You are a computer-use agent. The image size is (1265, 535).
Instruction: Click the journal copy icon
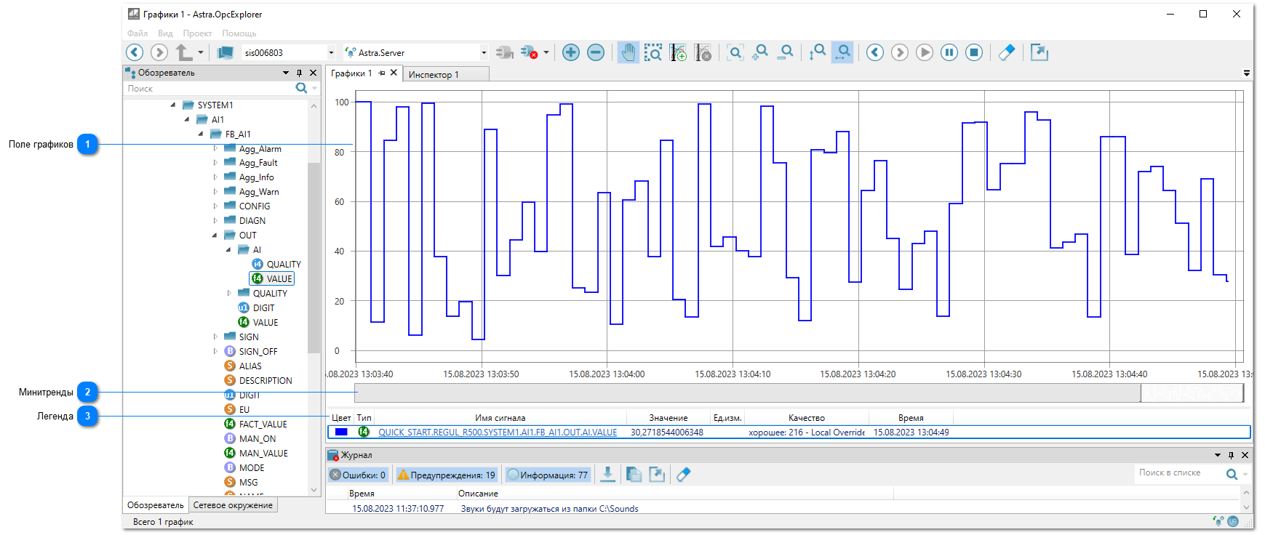coord(634,475)
